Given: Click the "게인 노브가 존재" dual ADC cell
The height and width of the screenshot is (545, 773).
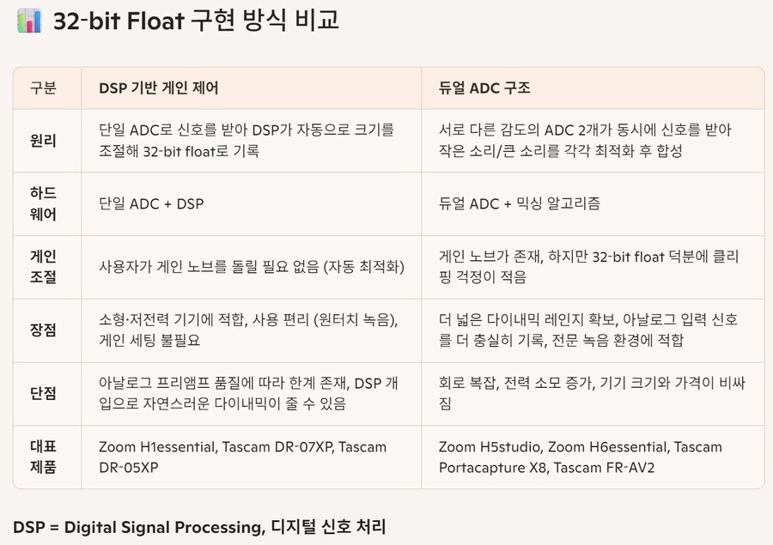Looking at the screenshot, I should click(588, 267).
